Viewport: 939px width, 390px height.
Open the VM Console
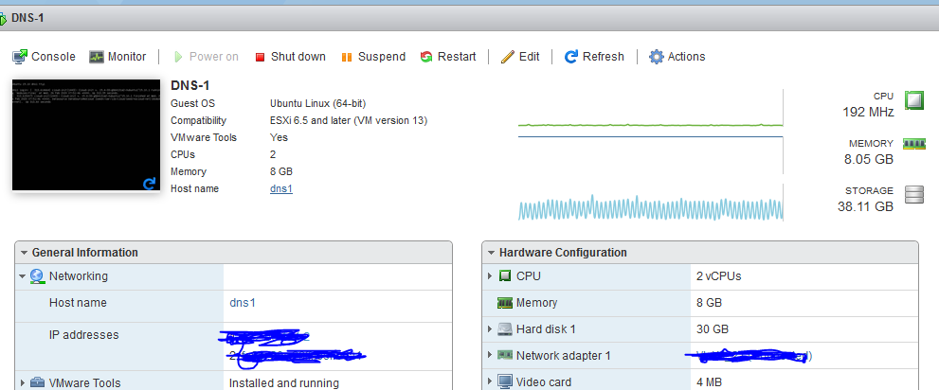coord(44,57)
